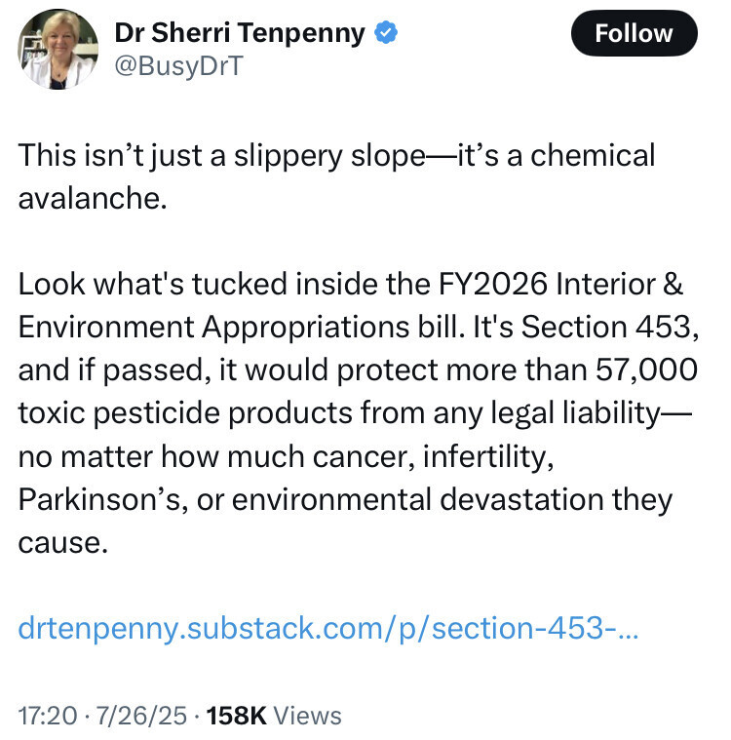Click the 17:20 post timestamp
Viewport: 731px width, 740px height.
(x=47, y=715)
